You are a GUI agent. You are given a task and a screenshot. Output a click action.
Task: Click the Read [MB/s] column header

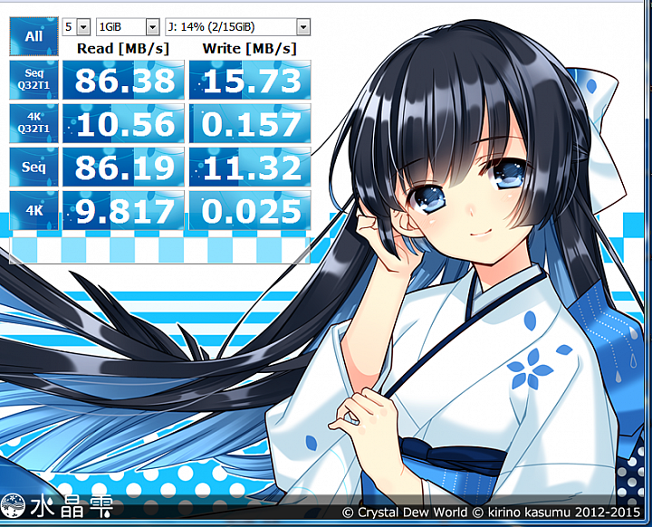coord(123,49)
